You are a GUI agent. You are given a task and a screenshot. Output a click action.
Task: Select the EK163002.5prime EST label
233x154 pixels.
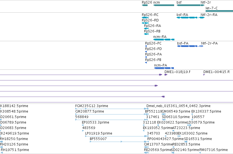tap(192, 133)
